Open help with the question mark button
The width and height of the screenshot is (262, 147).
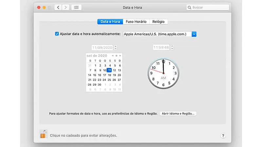point(223,136)
